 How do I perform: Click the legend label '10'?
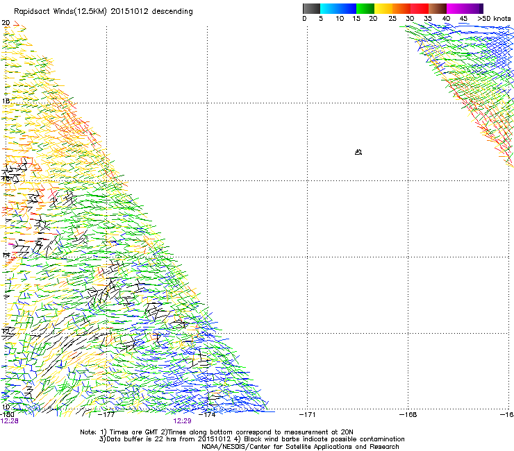click(x=340, y=19)
